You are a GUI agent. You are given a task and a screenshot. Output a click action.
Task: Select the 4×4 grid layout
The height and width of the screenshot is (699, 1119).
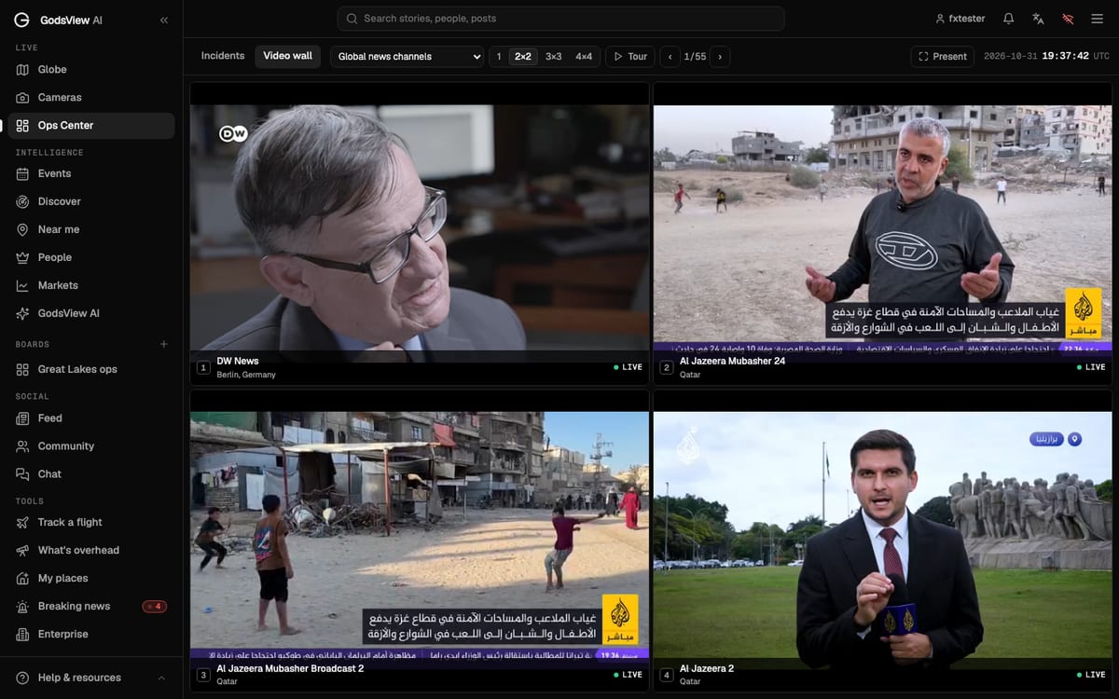(584, 57)
